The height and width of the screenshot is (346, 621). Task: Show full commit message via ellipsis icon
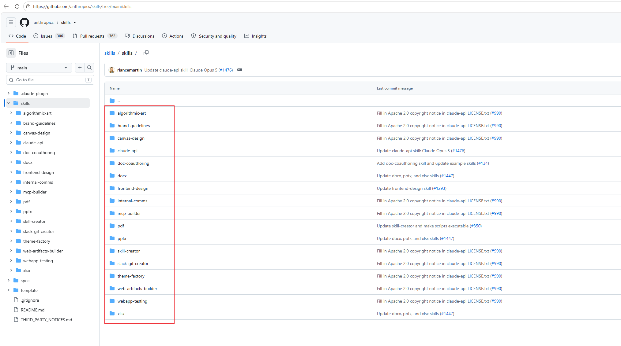coord(240,70)
